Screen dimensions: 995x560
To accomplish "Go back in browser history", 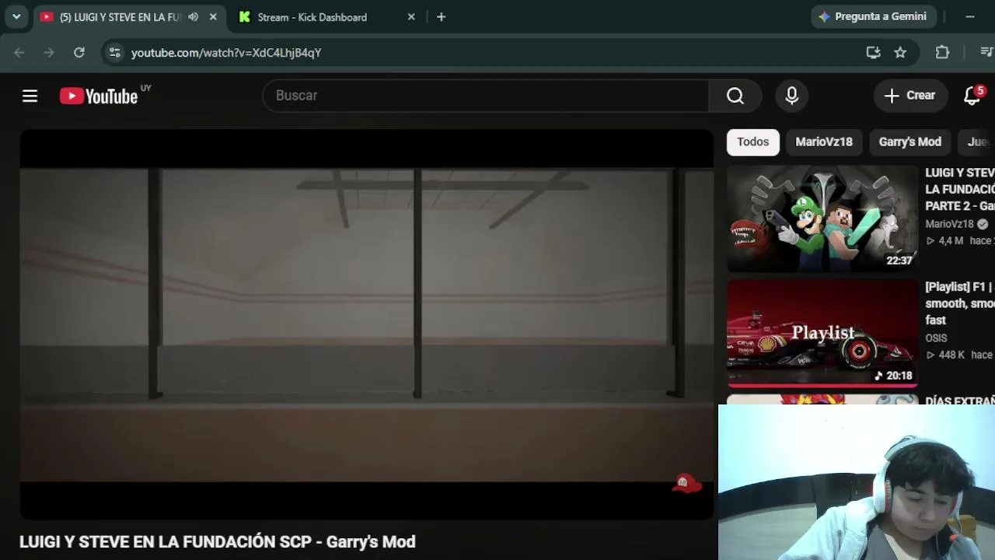I will (x=19, y=52).
